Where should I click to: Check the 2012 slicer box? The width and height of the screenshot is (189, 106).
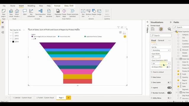[13, 36]
